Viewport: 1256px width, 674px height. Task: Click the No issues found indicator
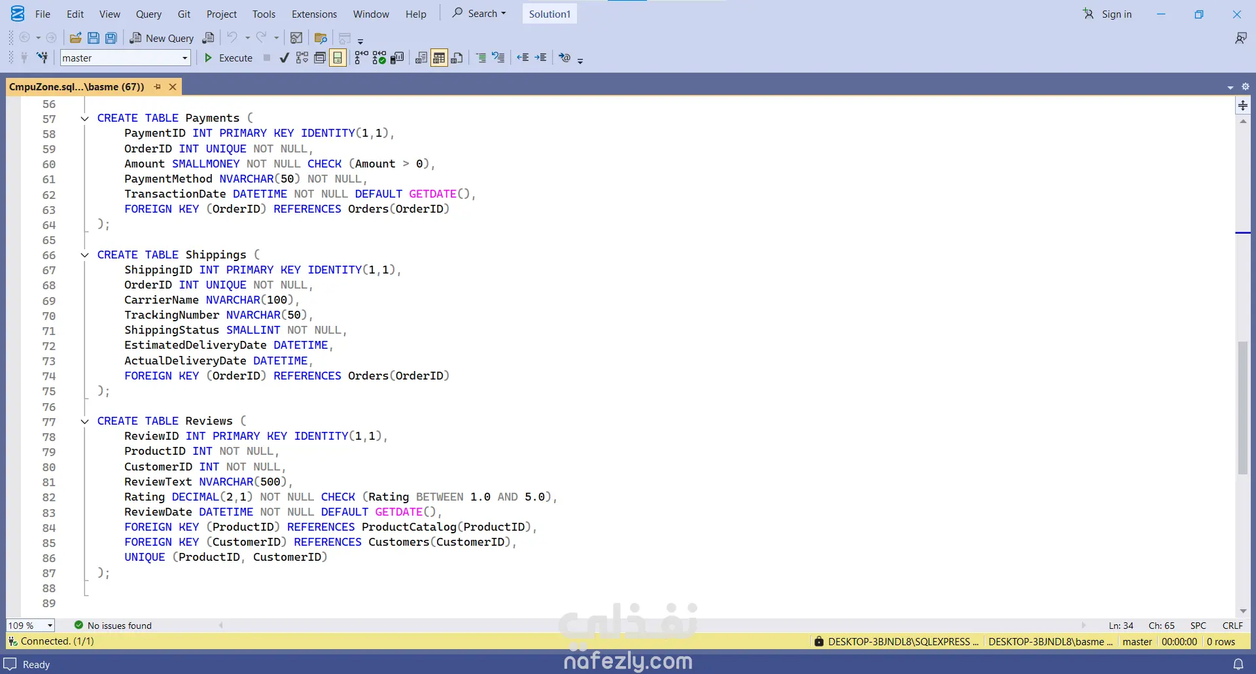113,626
